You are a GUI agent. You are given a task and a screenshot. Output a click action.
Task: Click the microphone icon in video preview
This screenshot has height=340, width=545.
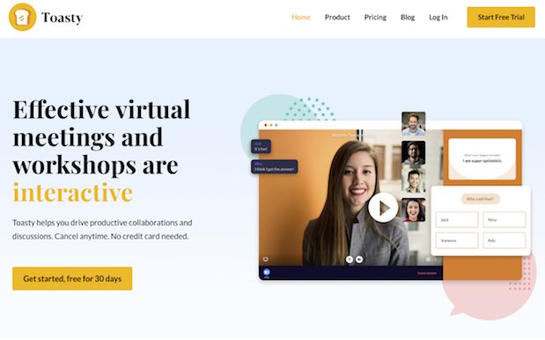[350, 259]
